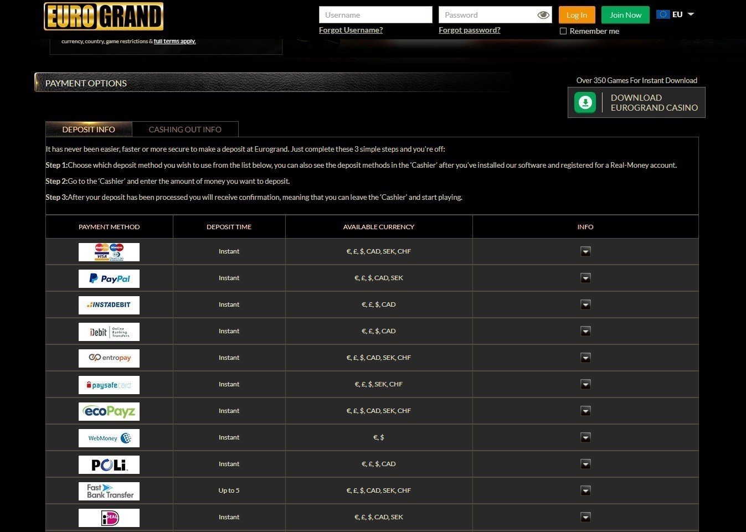Select the ecoPayz payment method
The width and height of the screenshot is (746, 532).
click(x=109, y=411)
